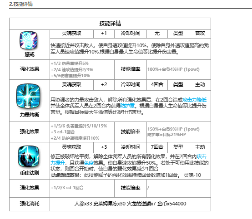
Task: Click the 灵魂燃烧效果 description line
Action: point(126,175)
